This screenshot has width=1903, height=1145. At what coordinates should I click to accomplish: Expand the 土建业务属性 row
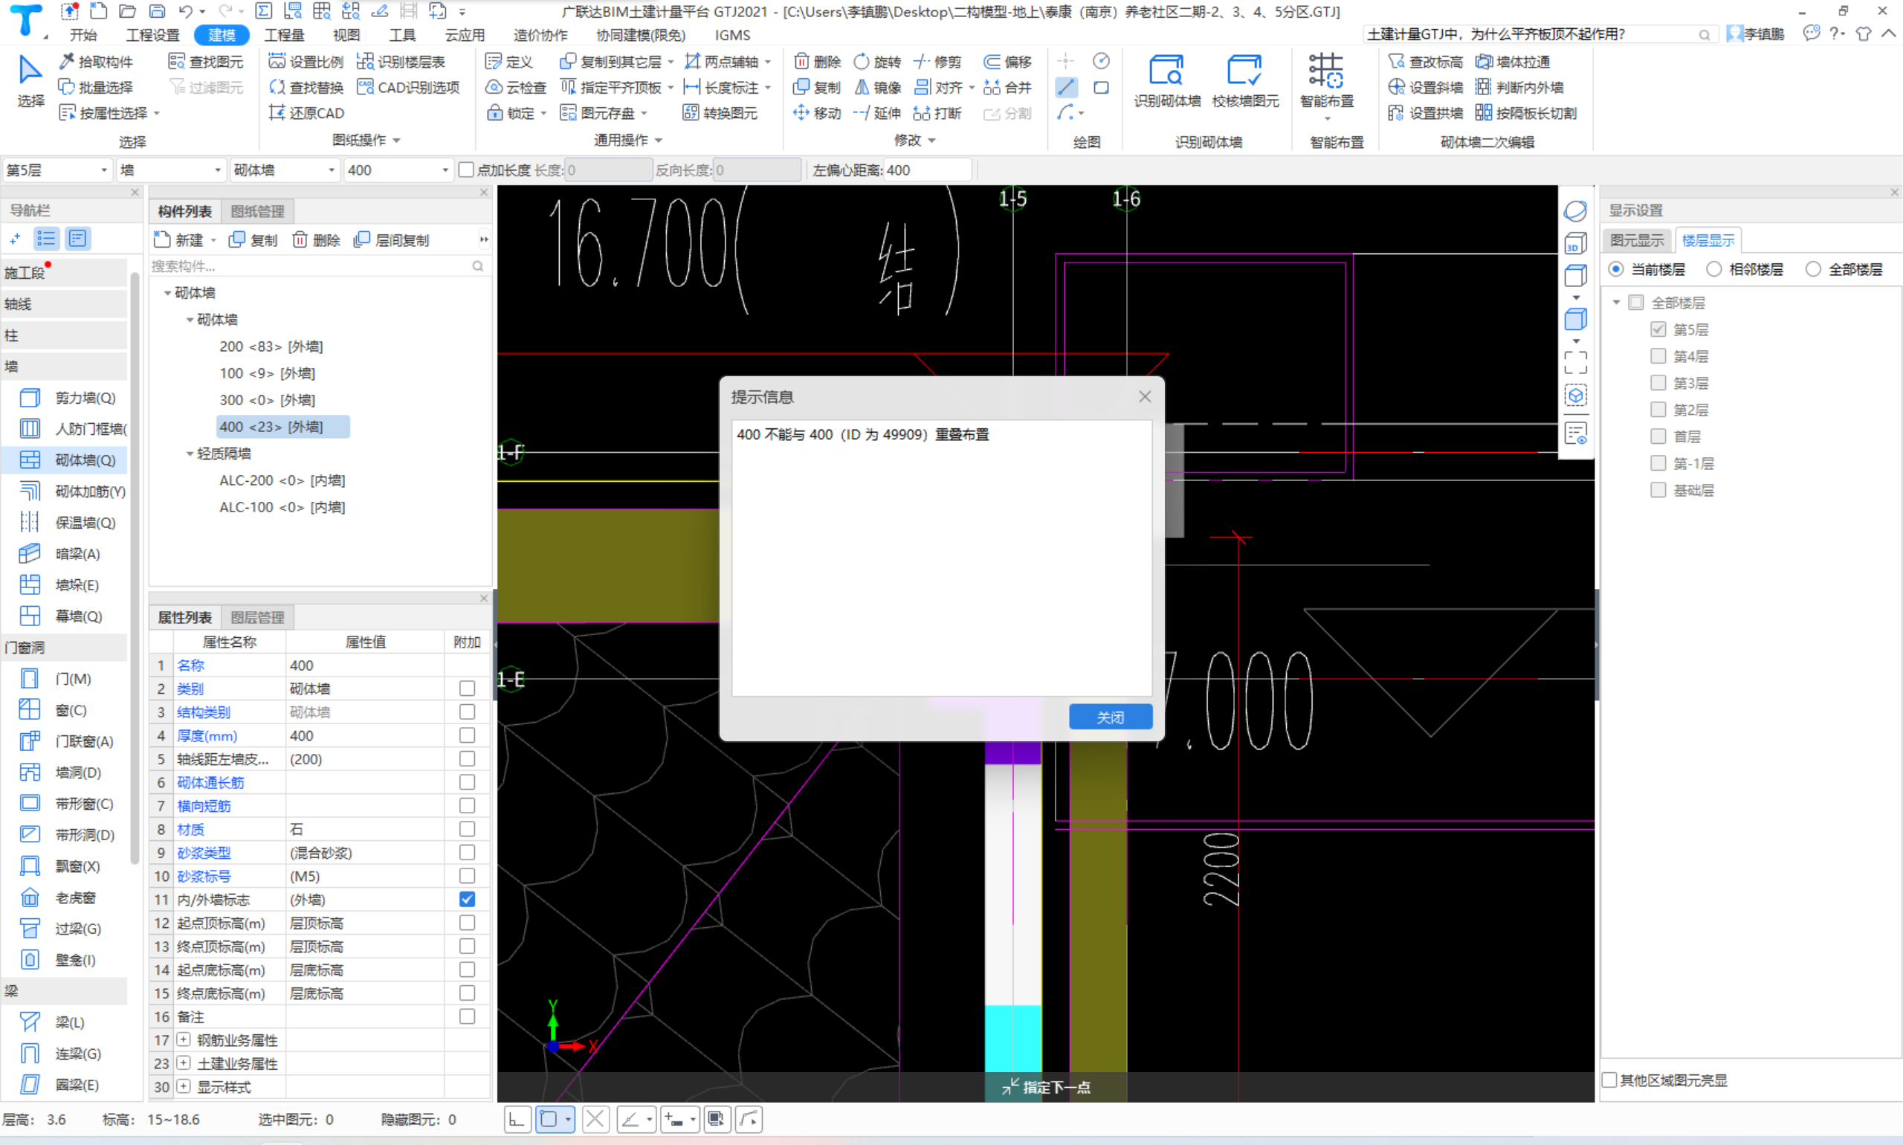[184, 1062]
